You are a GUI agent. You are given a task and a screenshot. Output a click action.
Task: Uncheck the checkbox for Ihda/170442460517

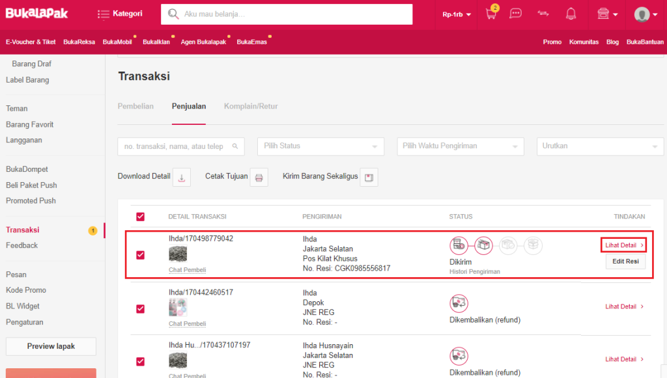[x=141, y=309]
